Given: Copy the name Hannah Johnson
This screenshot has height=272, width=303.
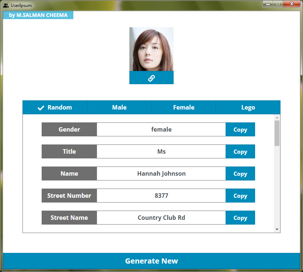Looking at the screenshot, I should pyautogui.click(x=240, y=173).
